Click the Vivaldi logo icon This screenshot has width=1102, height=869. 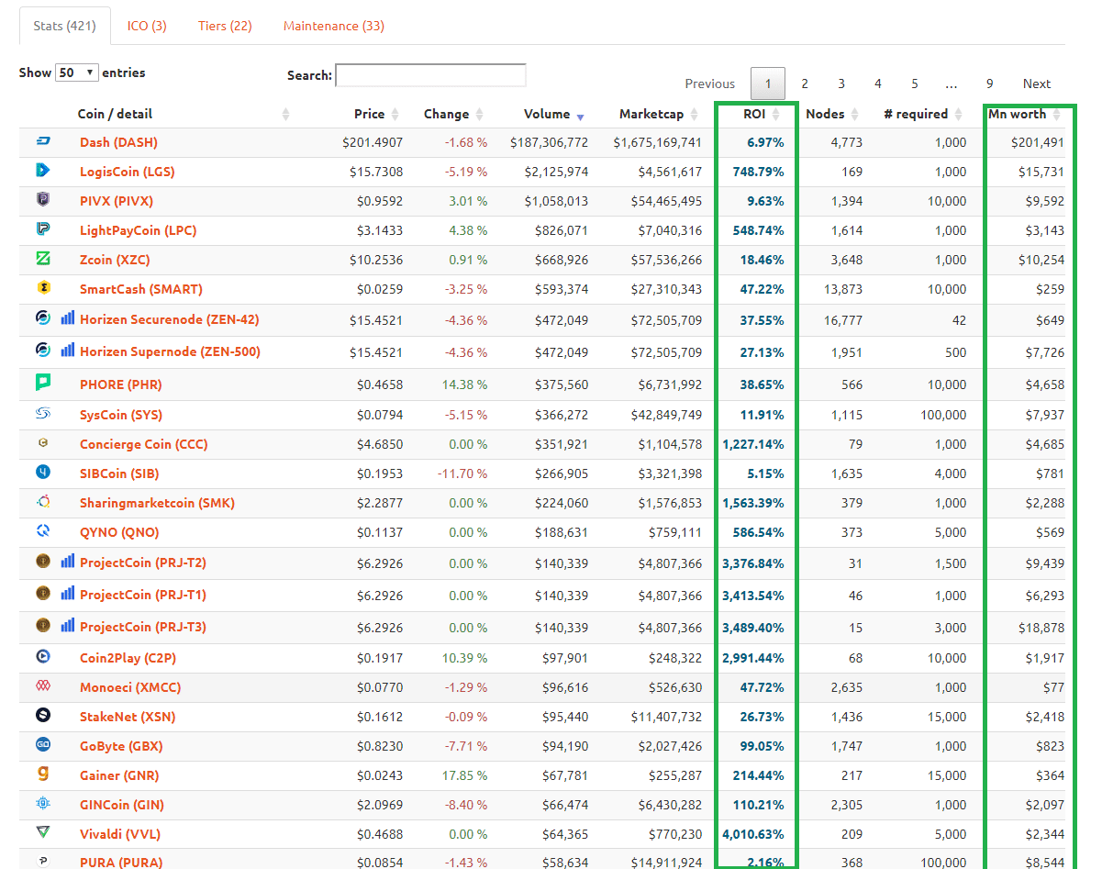pyautogui.click(x=42, y=832)
